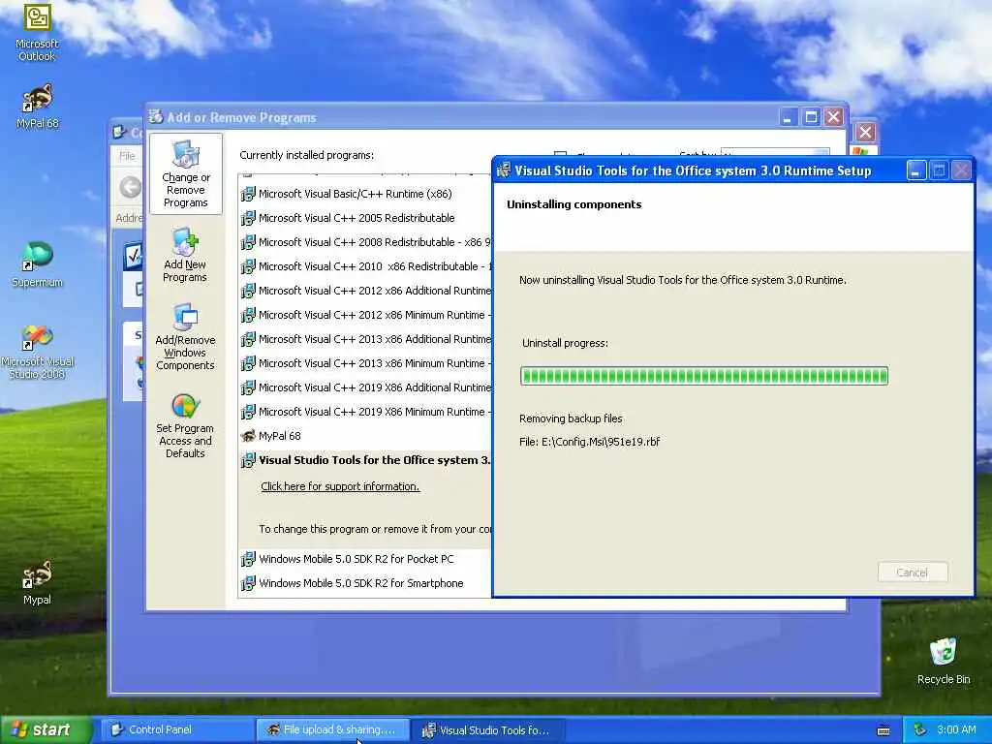Minimize the Runtime Setup dialog
This screenshot has height=744, width=992.
[916, 170]
